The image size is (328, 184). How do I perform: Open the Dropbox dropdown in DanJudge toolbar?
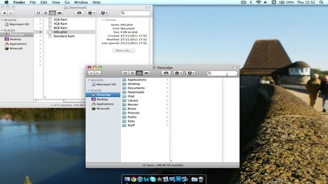[191, 73]
